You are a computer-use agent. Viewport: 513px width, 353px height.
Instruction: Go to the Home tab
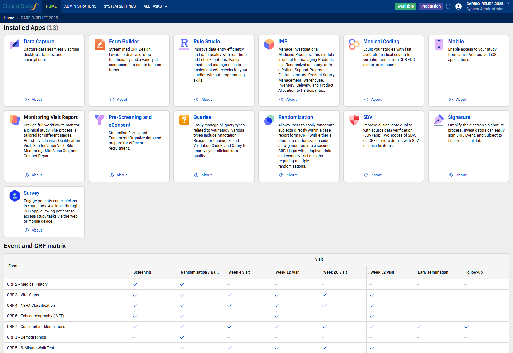tap(51, 6)
